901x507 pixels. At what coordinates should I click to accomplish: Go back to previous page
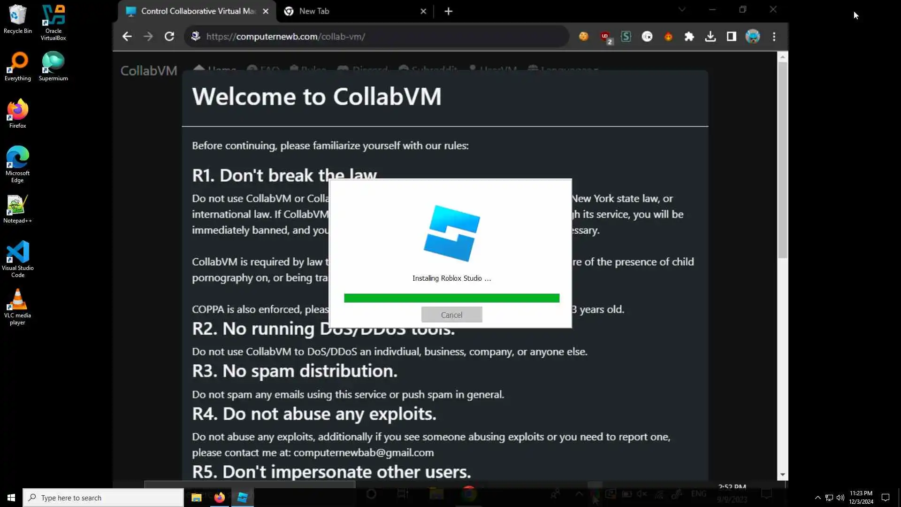127,37
